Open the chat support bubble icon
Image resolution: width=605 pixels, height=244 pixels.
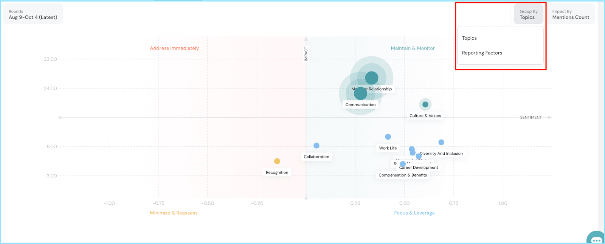click(x=596, y=239)
